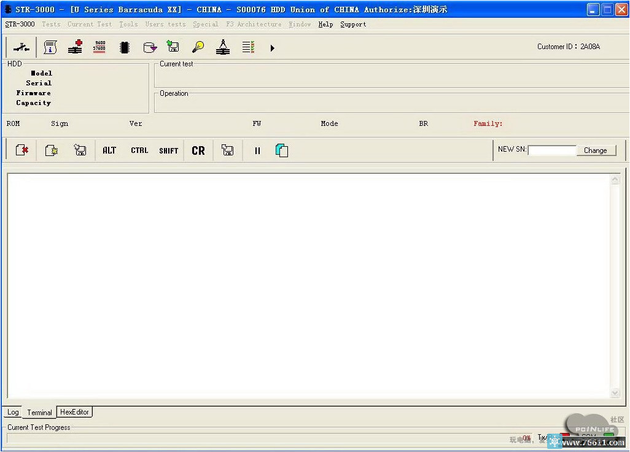This screenshot has height=452, width=630.
Task: Click the connect/disconnect switch icon
Action: click(x=21, y=48)
